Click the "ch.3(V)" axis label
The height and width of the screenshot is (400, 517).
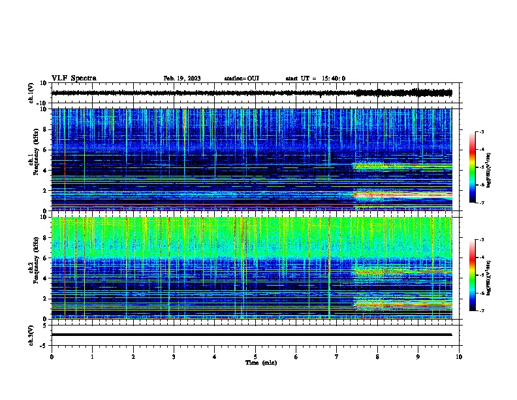[31, 335]
